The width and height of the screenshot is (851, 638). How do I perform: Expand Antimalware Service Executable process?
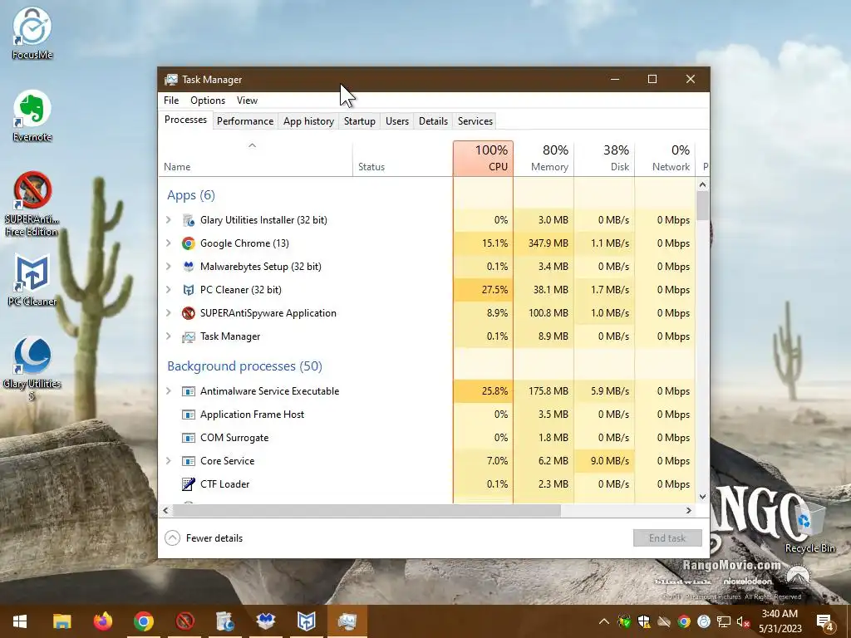pos(168,390)
